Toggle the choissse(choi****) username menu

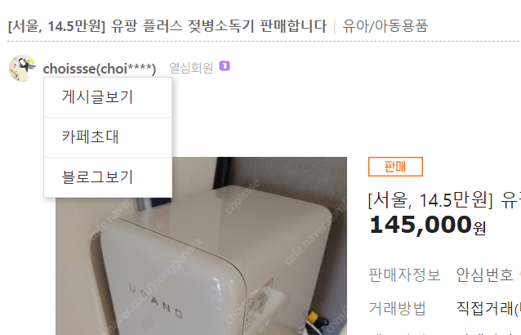[100, 69]
